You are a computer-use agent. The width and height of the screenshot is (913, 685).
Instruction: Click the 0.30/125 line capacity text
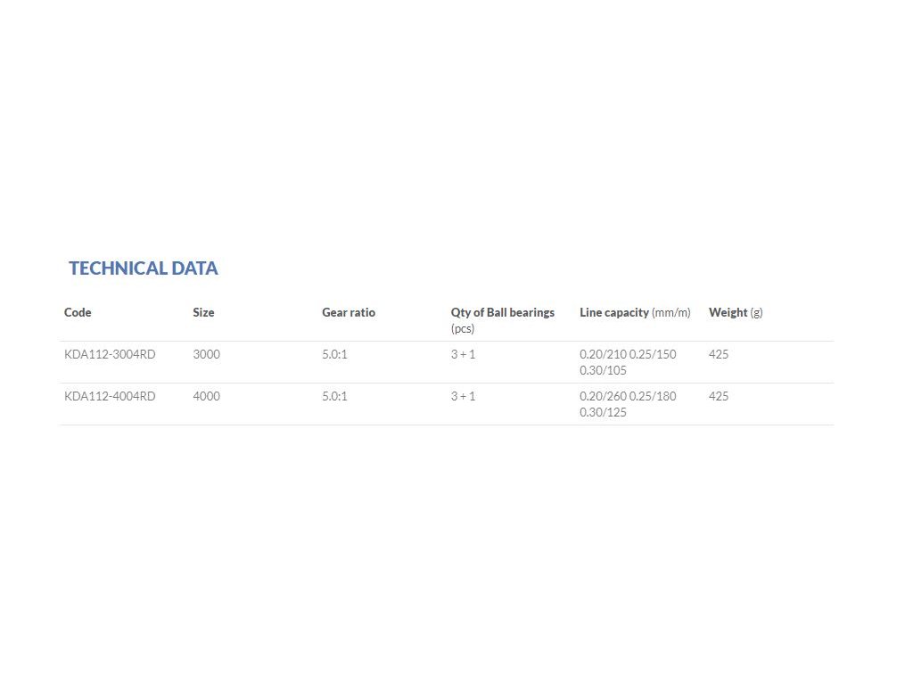tap(603, 412)
